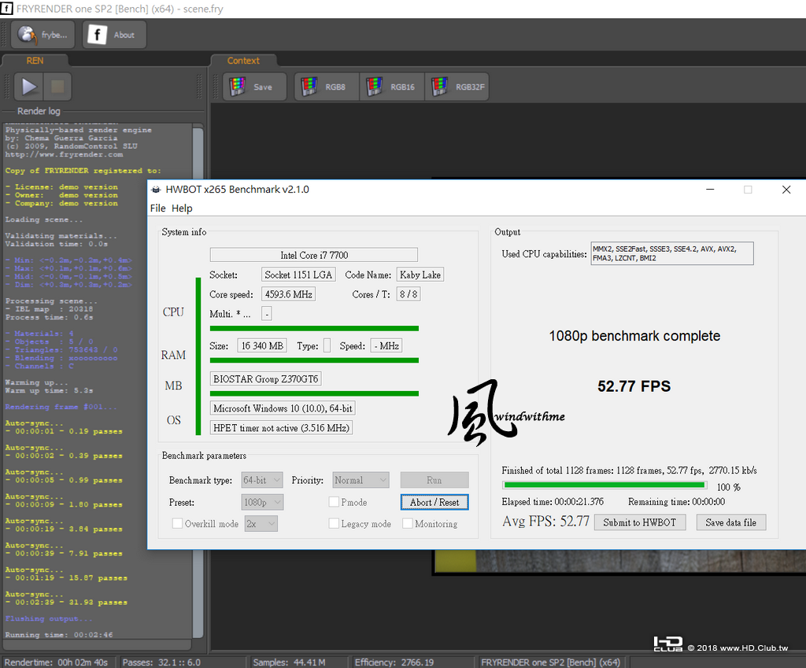Click the Socket 1151 LGA field
The height and width of the screenshot is (668, 806).
coord(298,275)
